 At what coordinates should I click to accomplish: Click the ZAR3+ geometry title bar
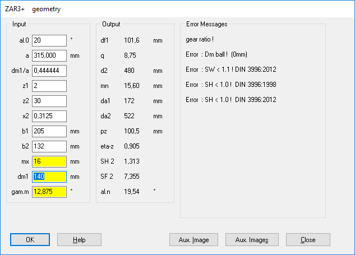[168, 9]
